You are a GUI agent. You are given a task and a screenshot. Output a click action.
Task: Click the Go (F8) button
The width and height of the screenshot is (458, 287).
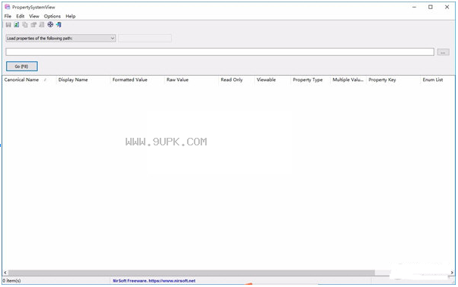[22, 67]
